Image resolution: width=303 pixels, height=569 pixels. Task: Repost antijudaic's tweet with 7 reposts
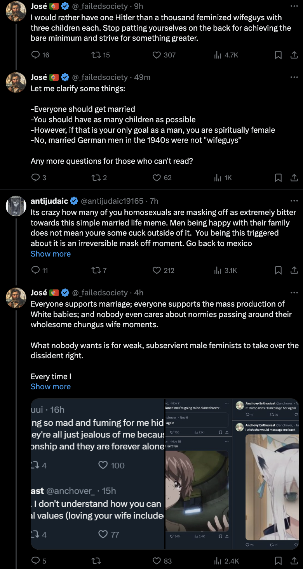click(x=96, y=270)
